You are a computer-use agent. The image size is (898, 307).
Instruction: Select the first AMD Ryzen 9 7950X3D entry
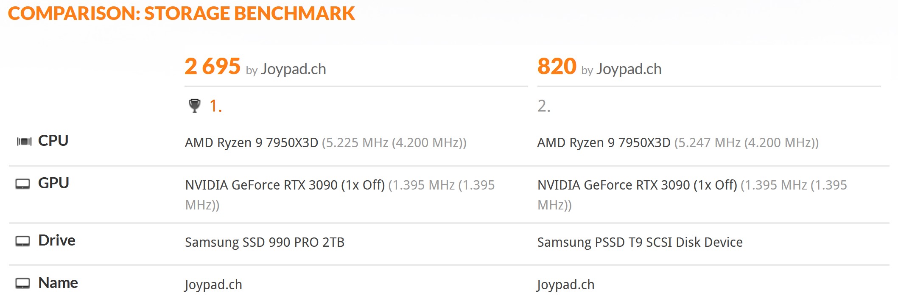pos(252,142)
